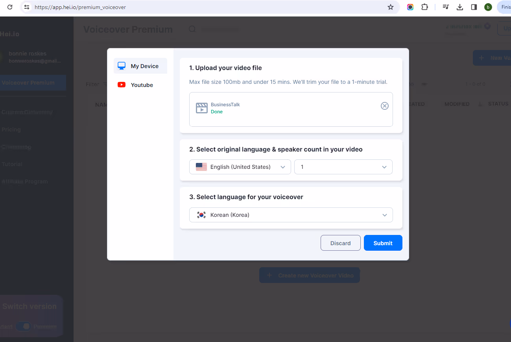The width and height of the screenshot is (511, 342).
Task: Click the STATUS column header
Action: (498, 104)
